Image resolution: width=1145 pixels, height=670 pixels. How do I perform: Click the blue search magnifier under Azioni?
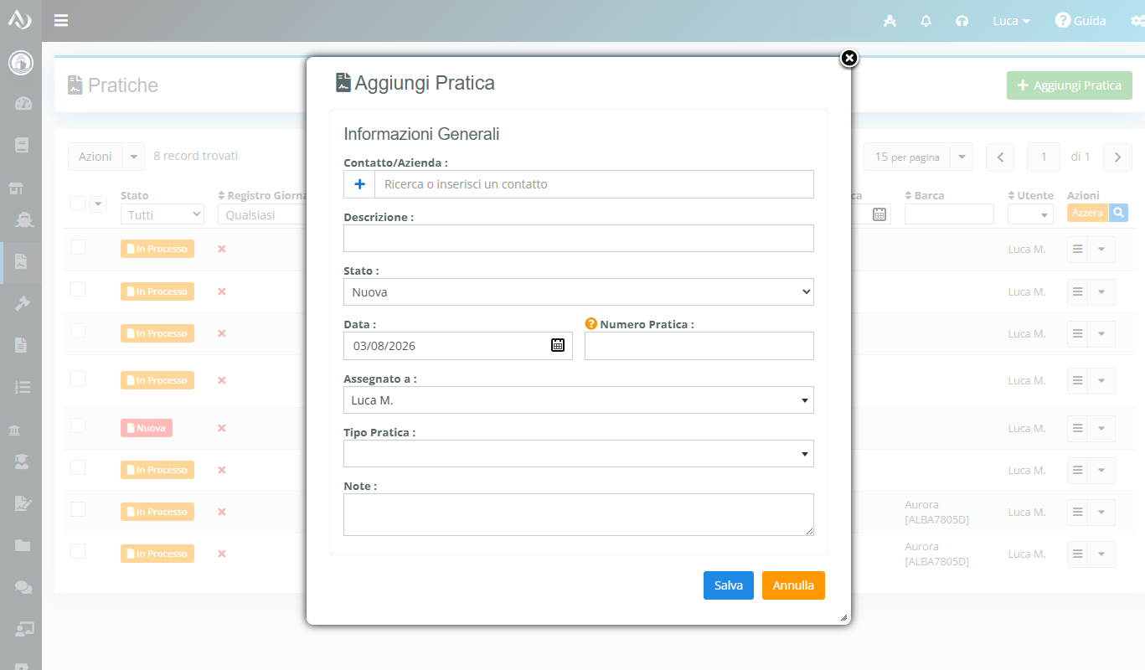pos(1118,213)
